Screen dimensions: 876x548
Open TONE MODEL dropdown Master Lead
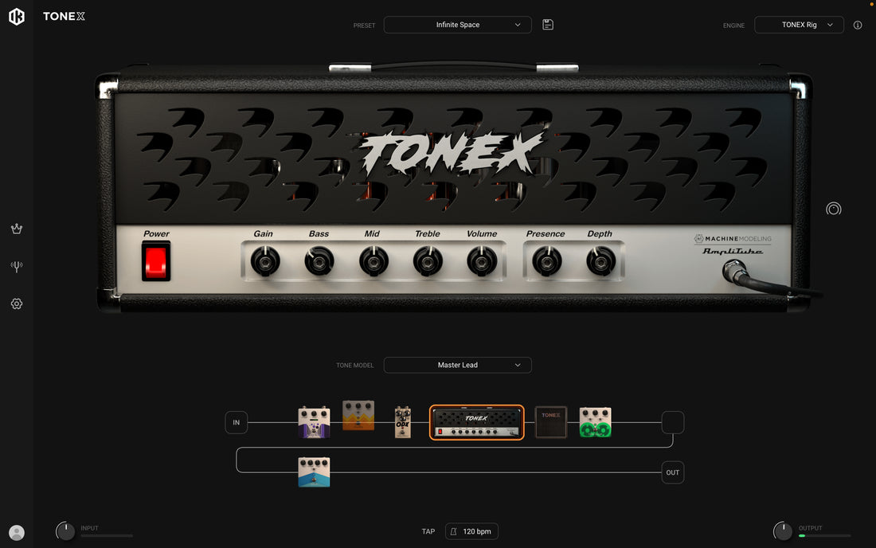458,365
